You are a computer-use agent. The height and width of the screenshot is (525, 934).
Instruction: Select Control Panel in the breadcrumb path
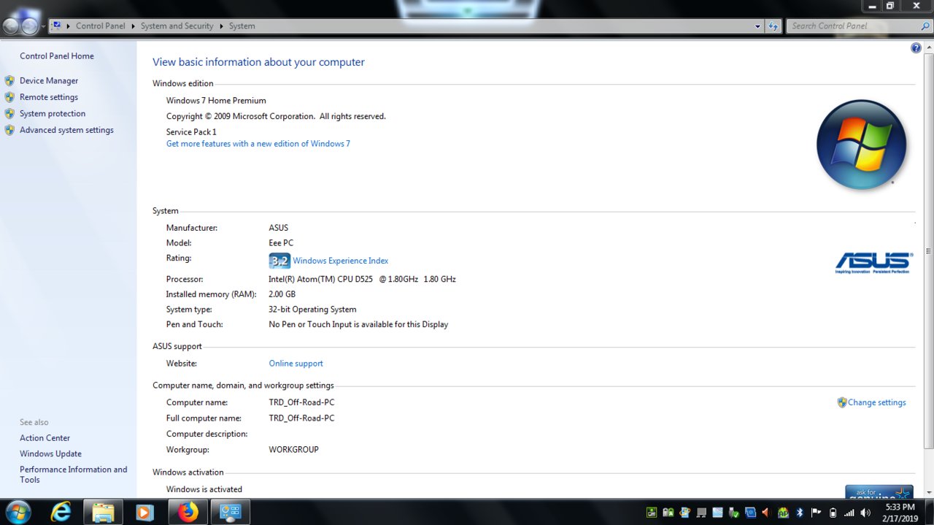[x=101, y=26]
